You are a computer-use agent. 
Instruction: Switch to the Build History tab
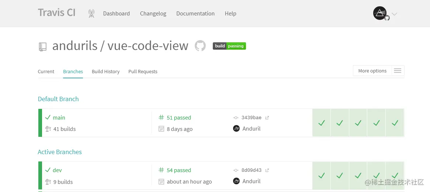point(105,71)
